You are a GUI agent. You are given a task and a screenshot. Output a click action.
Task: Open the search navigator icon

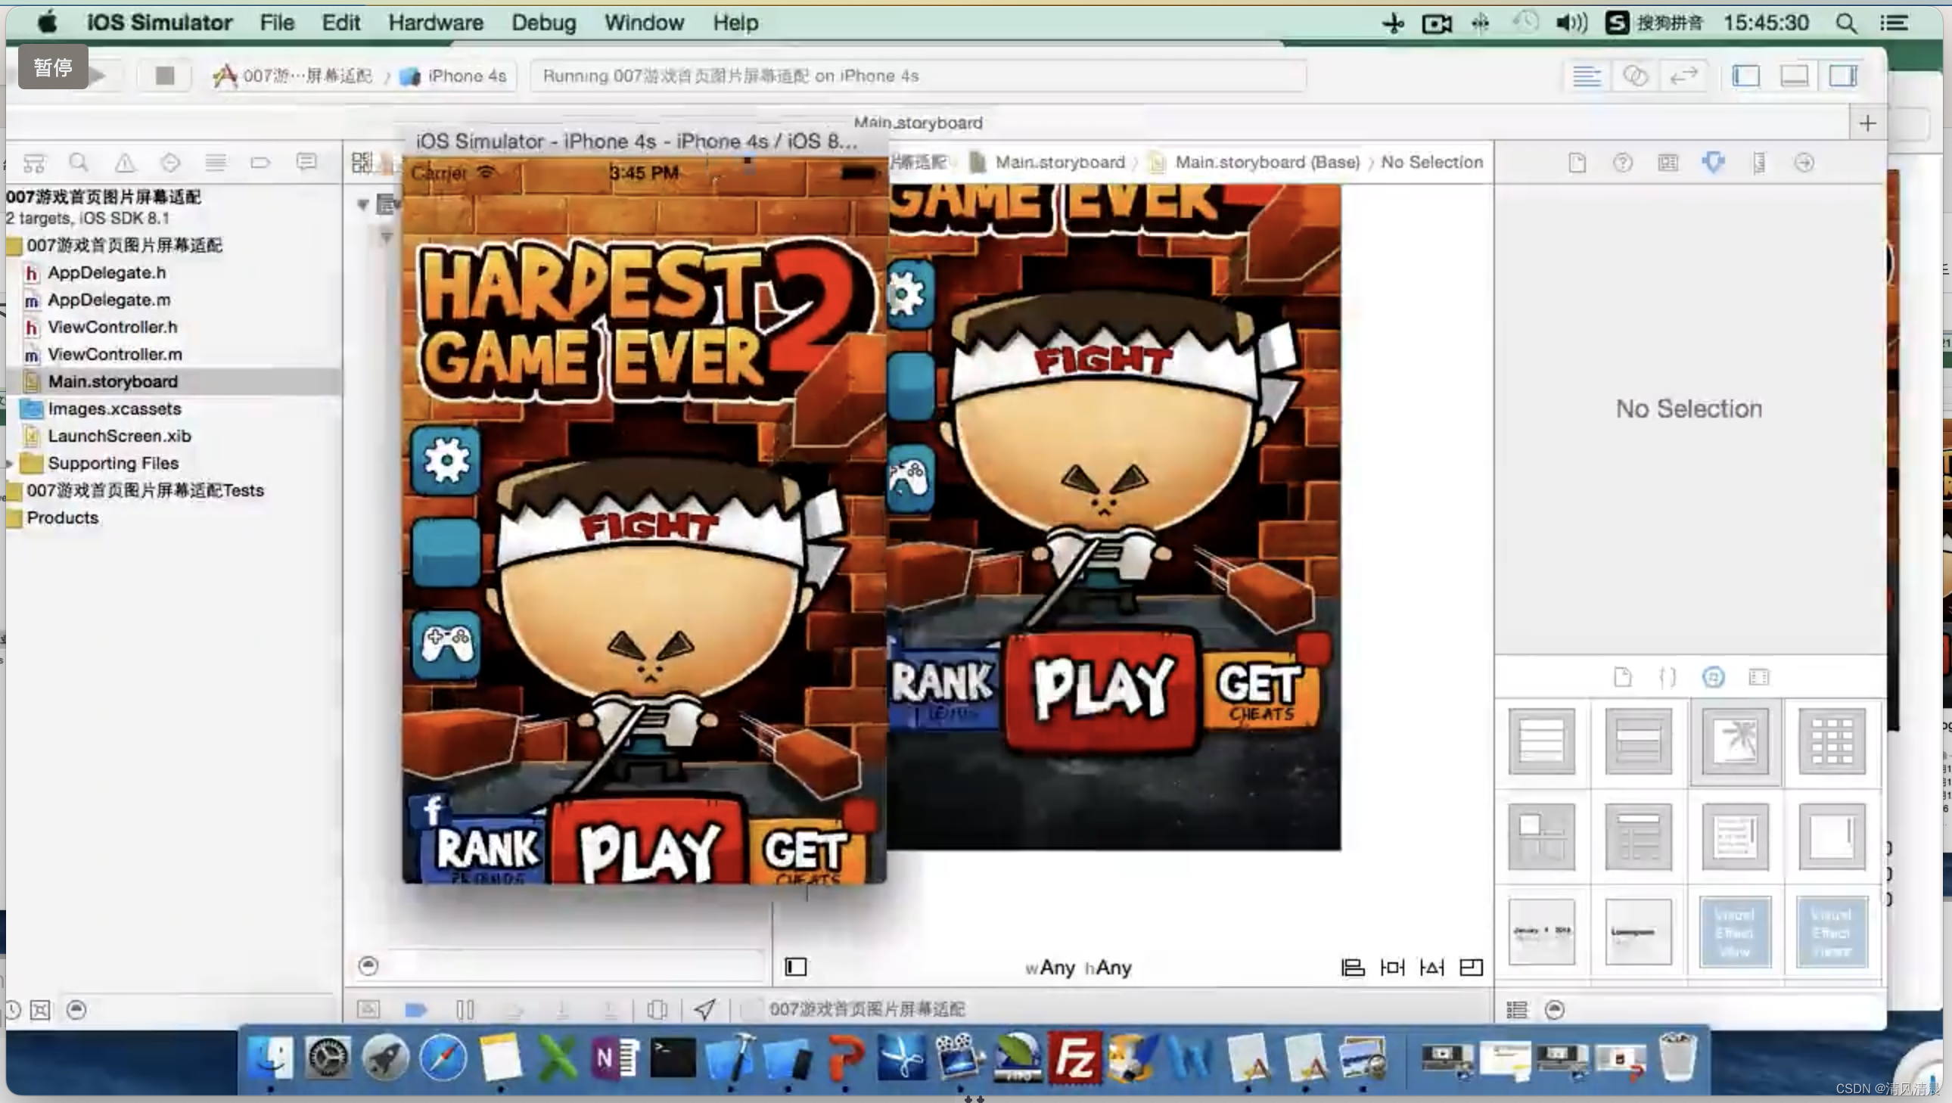tap(79, 162)
